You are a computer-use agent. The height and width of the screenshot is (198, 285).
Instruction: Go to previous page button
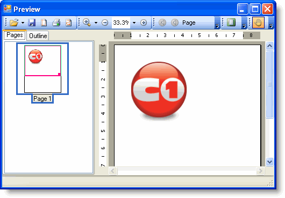[175, 23]
